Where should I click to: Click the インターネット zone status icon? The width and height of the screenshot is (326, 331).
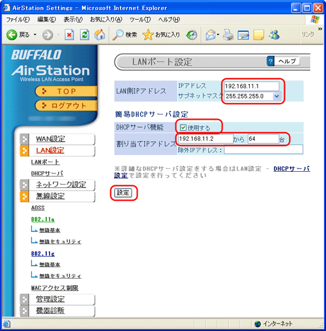pos(258,323)
